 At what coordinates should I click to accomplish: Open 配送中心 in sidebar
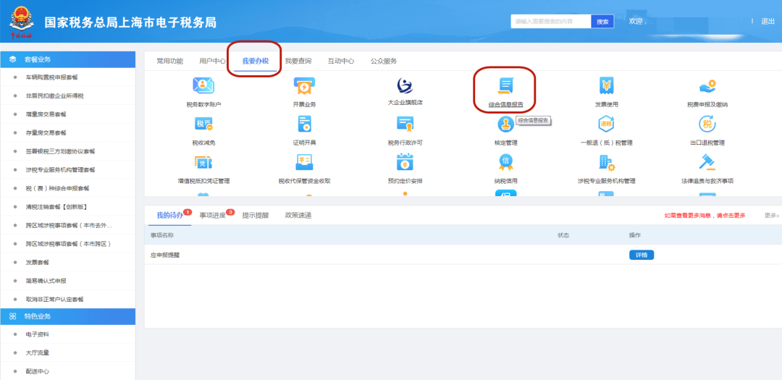[x=38, y=371]
